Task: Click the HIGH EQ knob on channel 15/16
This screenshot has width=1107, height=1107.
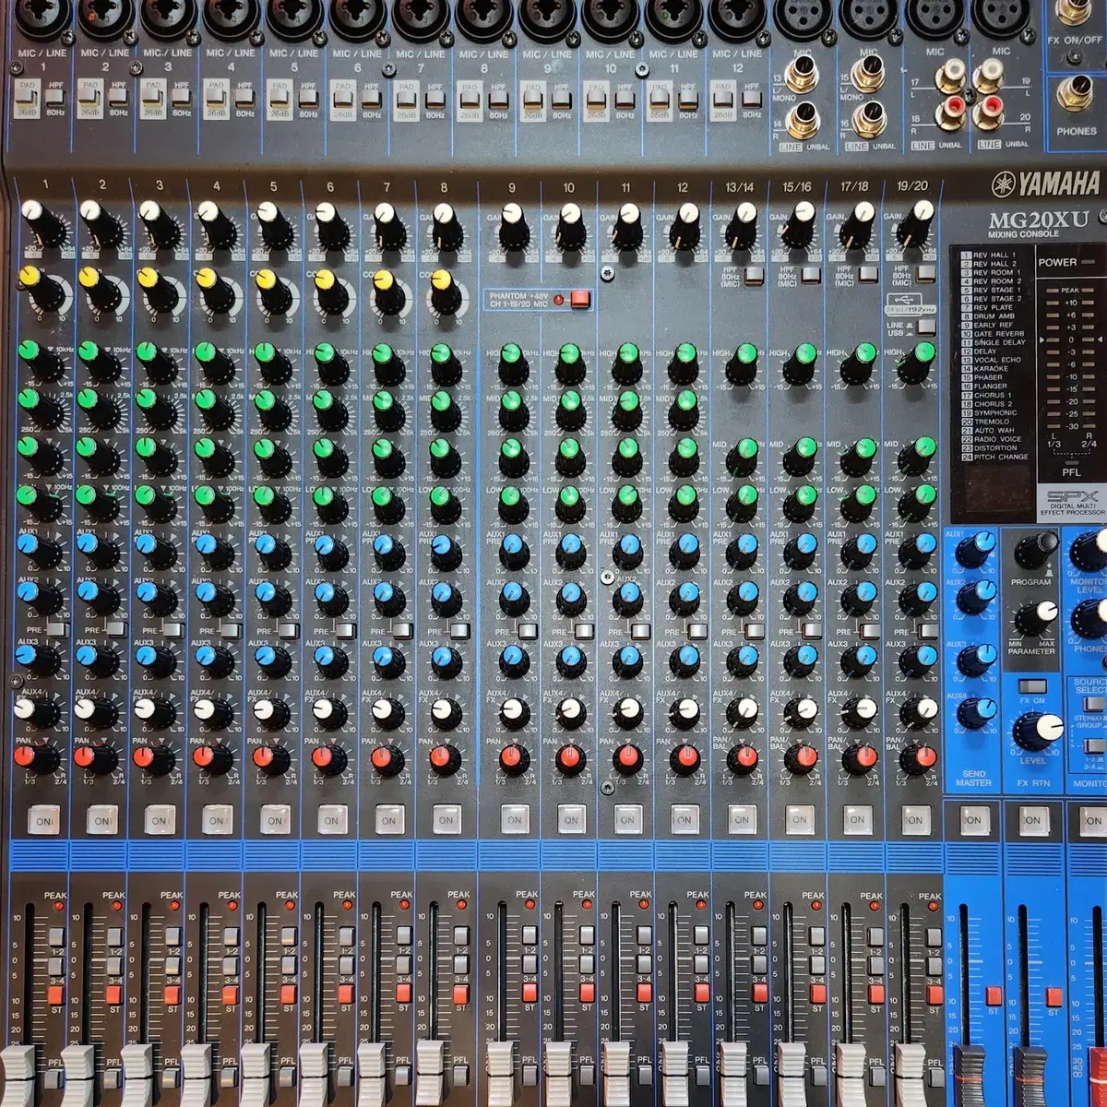Action: point(801,363)
